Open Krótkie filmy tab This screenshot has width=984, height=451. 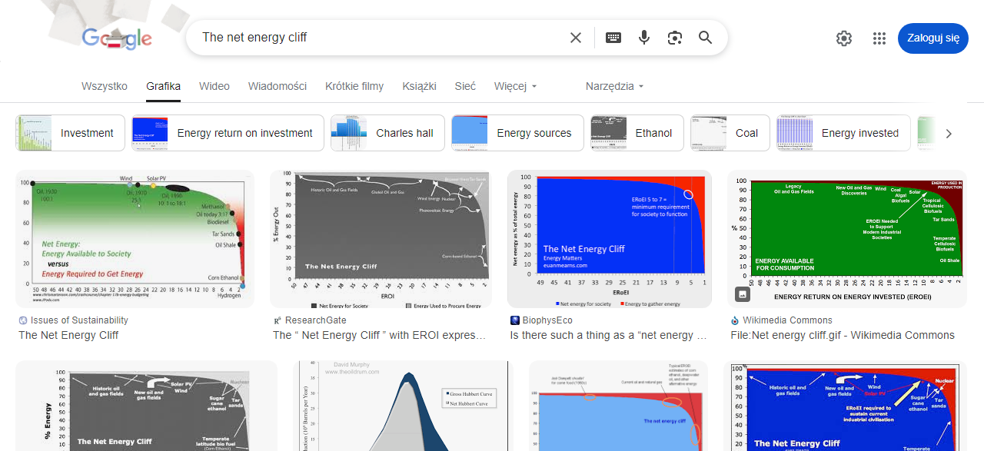pyautogui.click(x=354, y=86)
